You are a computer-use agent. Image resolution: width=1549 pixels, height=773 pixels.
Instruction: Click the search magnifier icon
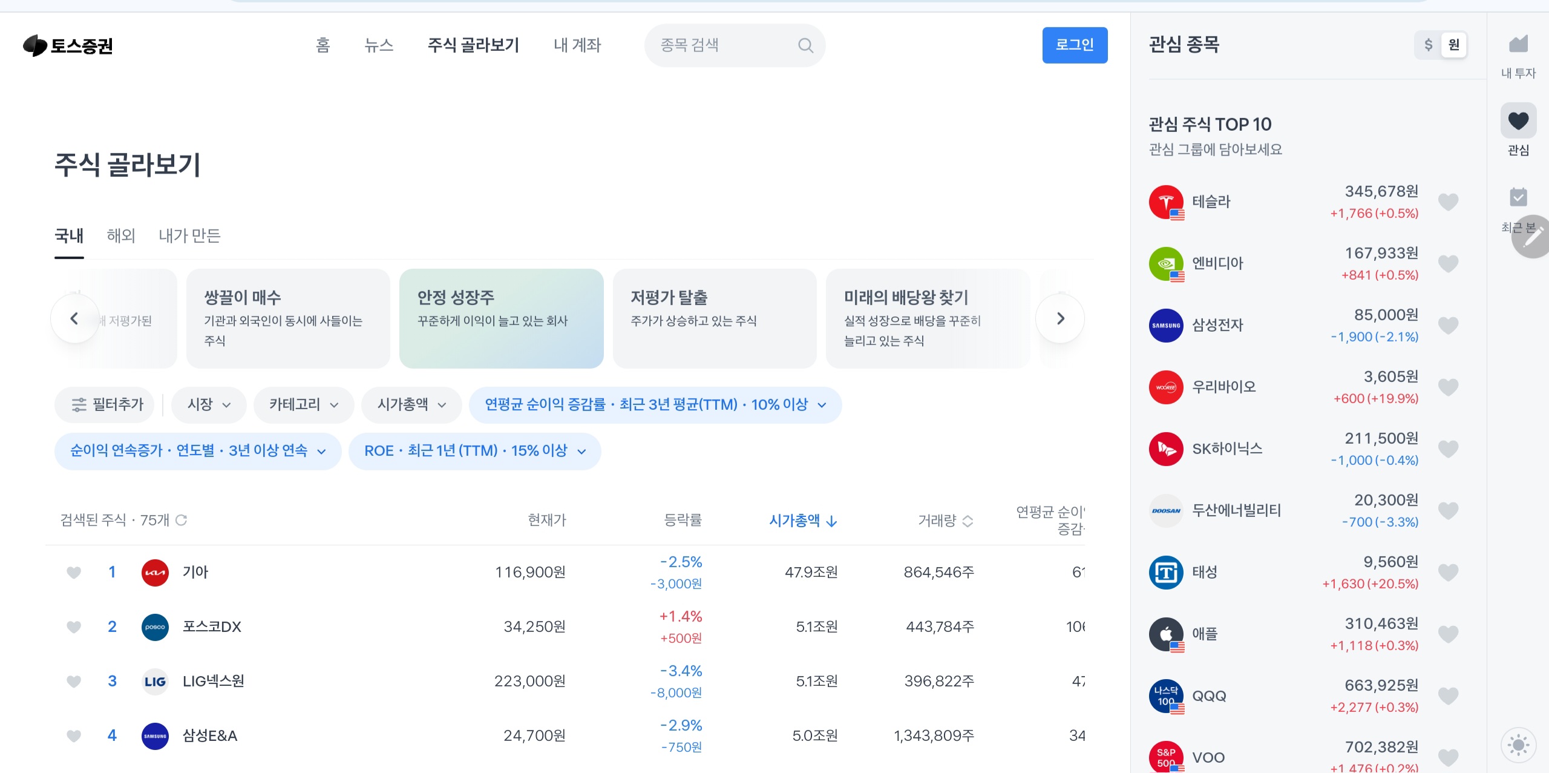tap(805, 45)
